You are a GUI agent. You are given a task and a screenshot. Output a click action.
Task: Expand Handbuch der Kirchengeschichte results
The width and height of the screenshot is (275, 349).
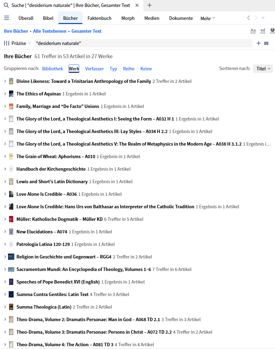point(5,169)
